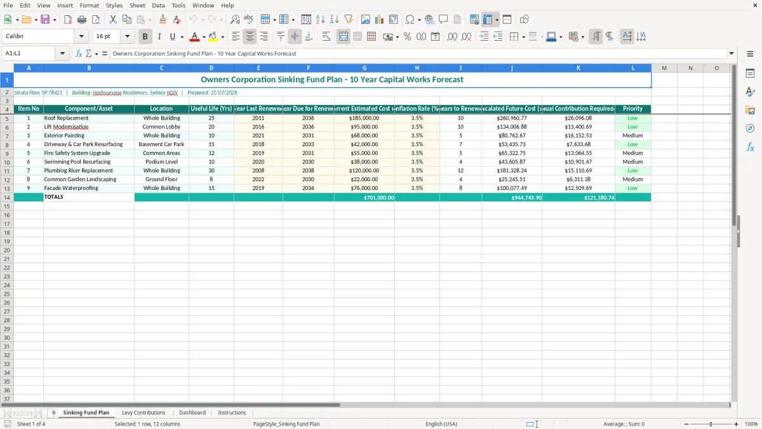Open the sidebar Properties panel
The height and width of the screenshot is (429, 762).
click(750, 73)
